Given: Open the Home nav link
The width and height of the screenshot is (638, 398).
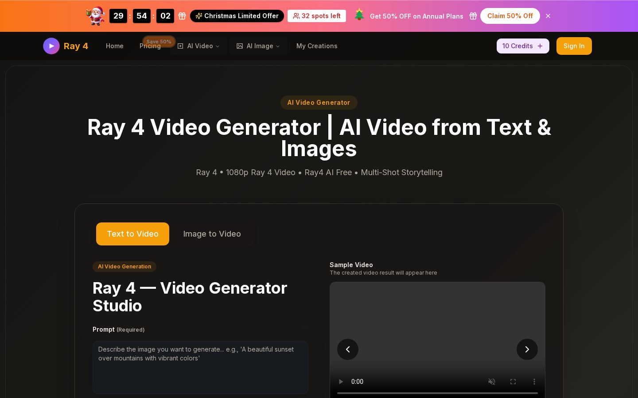Looking at the screenshot, I should 115,46.
